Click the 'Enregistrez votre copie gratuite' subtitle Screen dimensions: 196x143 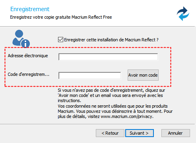[61, 17]
